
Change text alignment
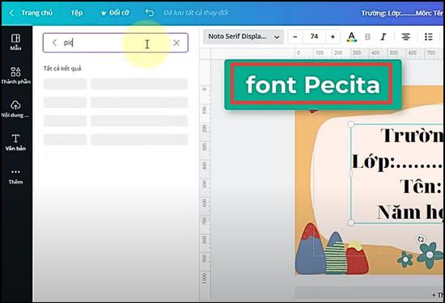tap(406, 37)
